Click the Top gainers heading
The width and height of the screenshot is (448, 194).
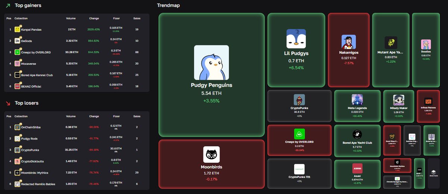(x=28, y=6)
